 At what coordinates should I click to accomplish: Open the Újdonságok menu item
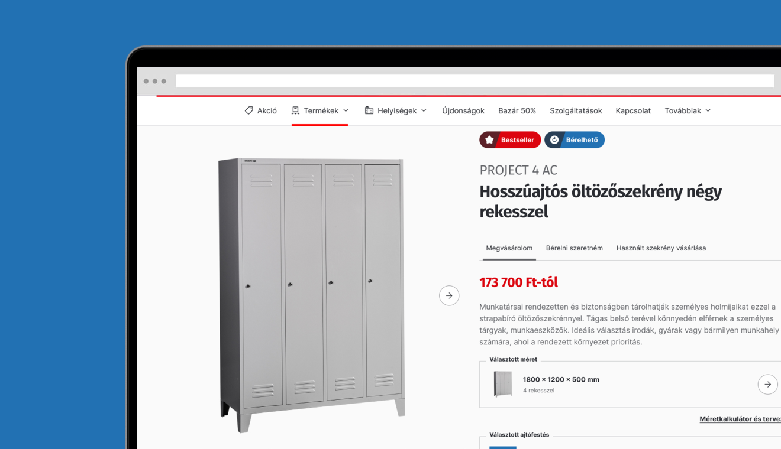click(x=463, y=110)
